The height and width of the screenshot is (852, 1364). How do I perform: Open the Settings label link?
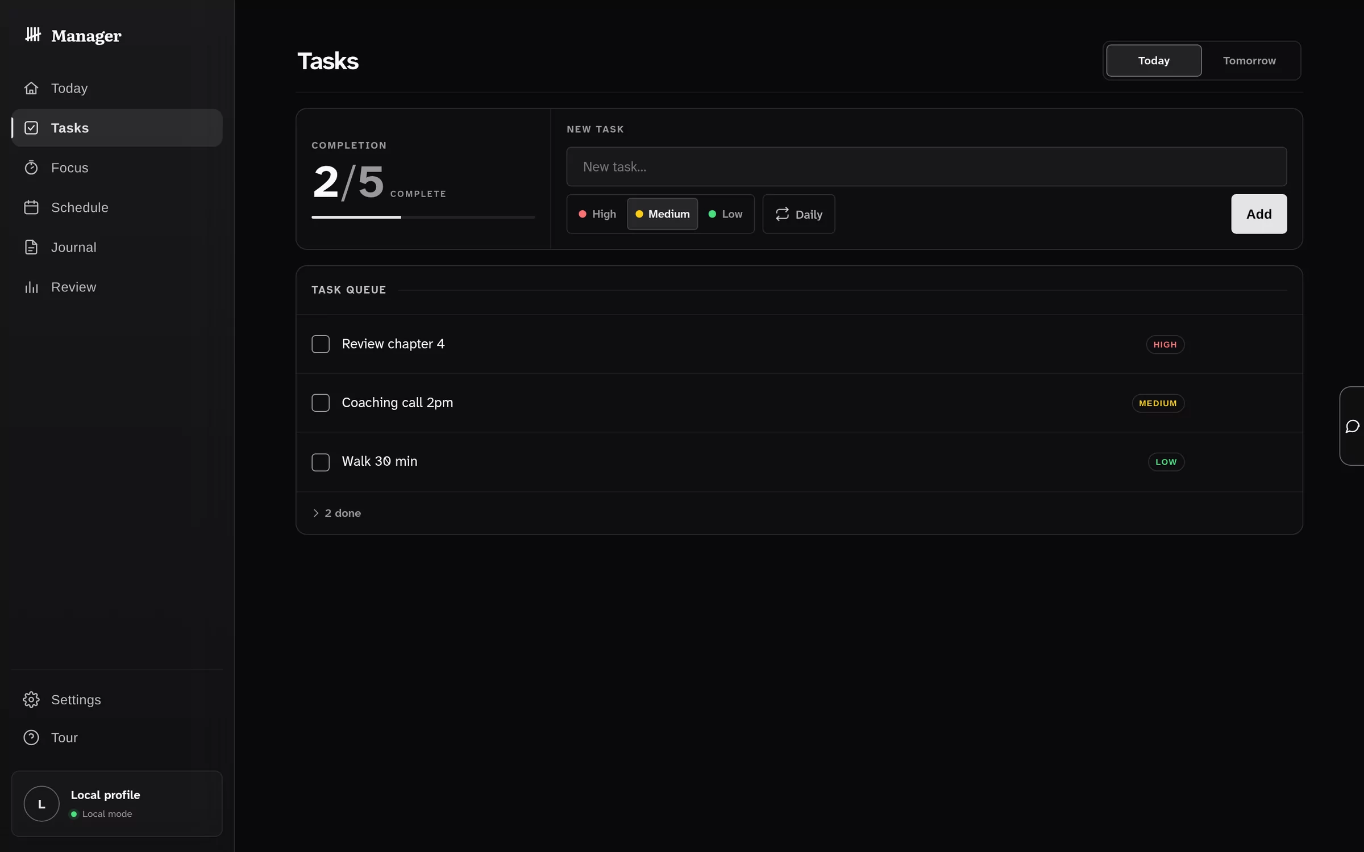click(x=76, y=700)
